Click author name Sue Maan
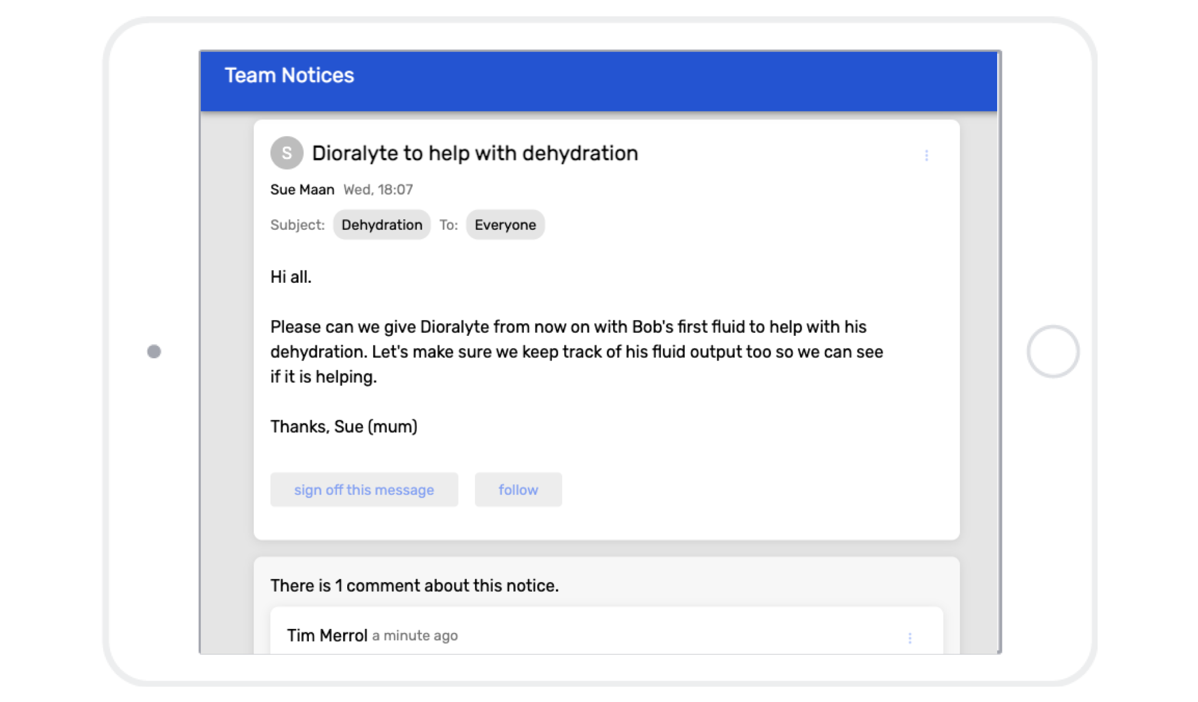 click(302, 189)
